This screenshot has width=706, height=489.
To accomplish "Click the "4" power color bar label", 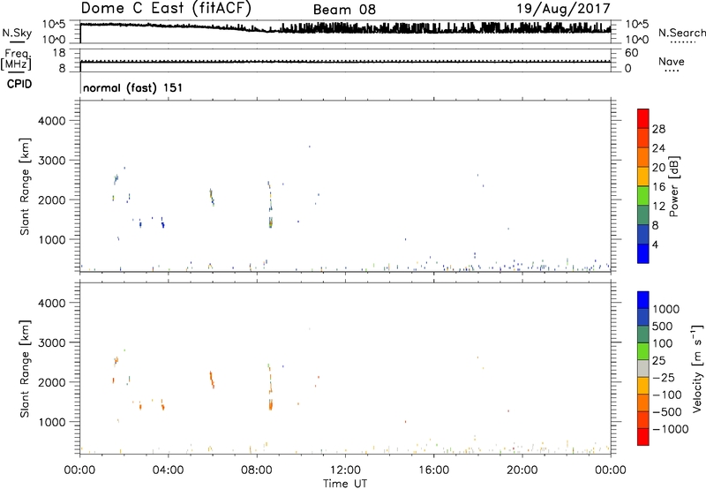I will pyautogui.click(x=655, y=244).
